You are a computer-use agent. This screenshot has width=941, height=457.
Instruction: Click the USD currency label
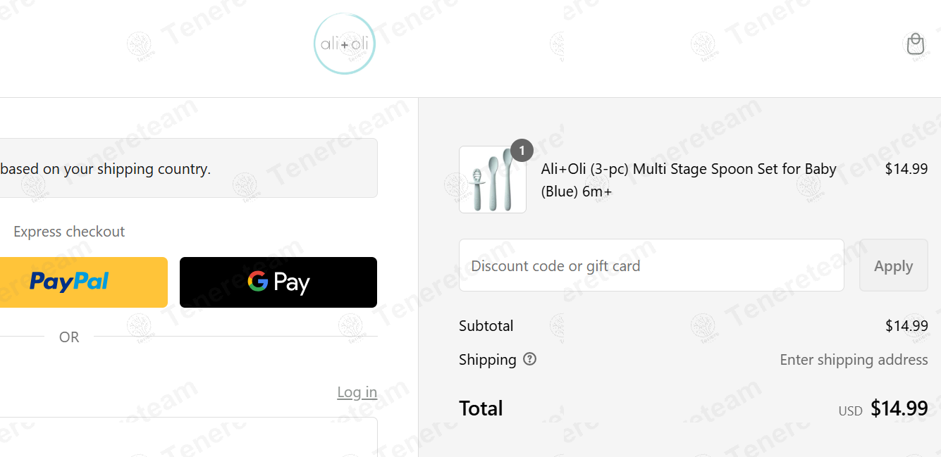pos(850,411)
